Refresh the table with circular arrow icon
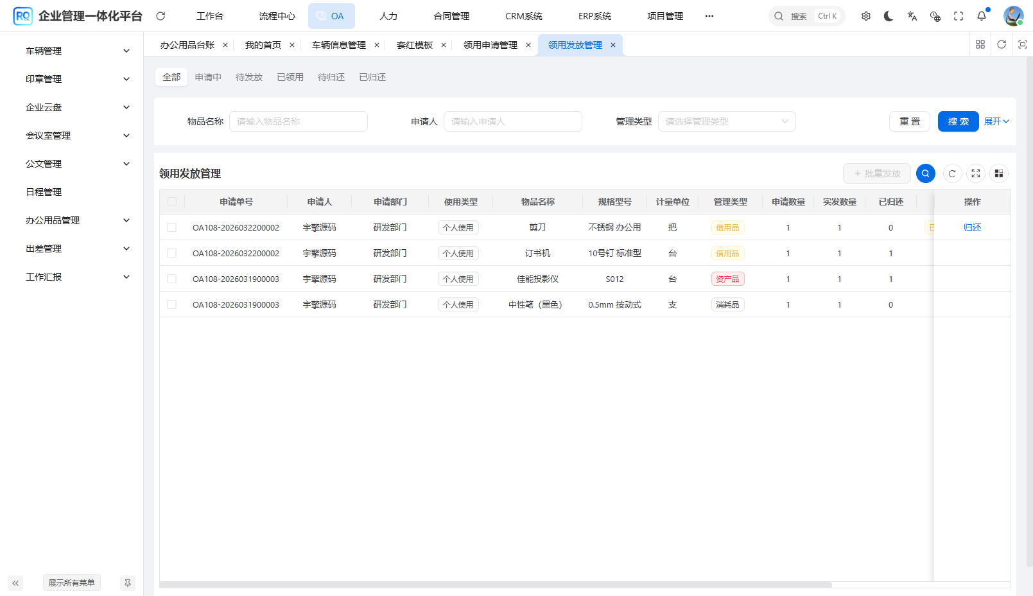The height and width of the screenshot is (596, 1033). pos(952,173)
